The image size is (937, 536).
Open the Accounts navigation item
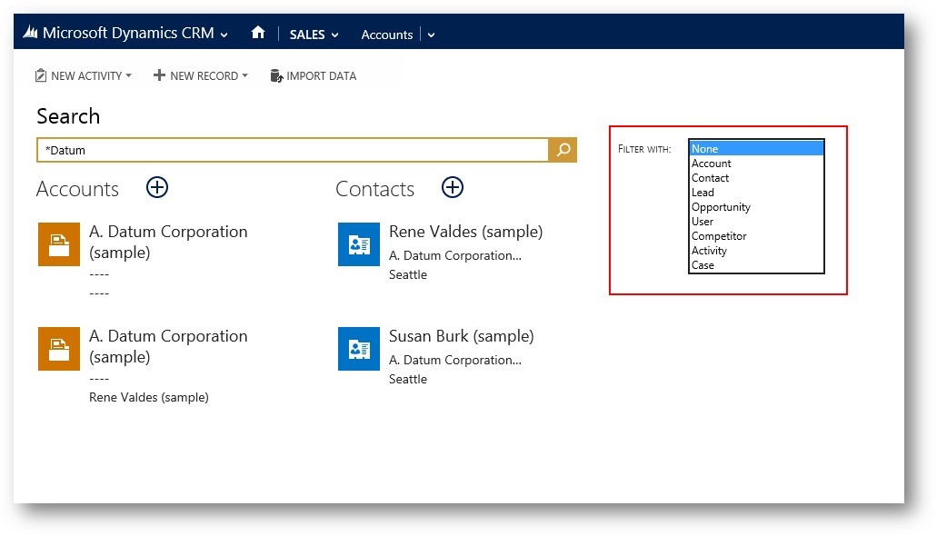pos(386,35)
